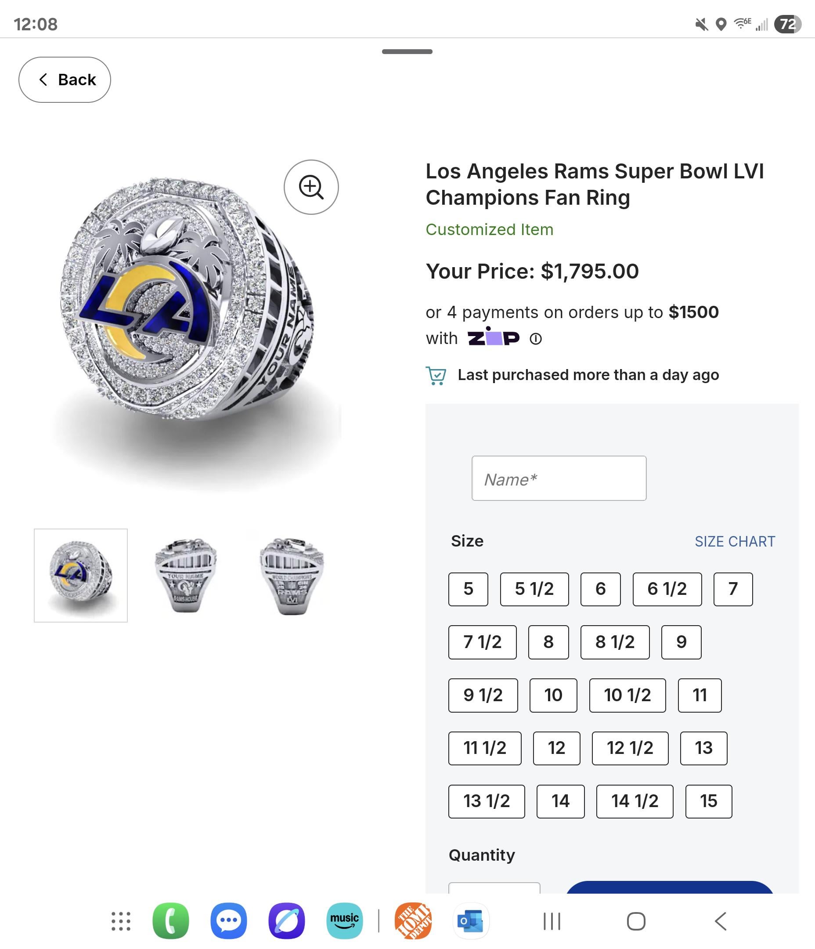Open the app drawer grid icon
The height and width of the screenshot is (949, 815).
pyautogui.click(x=121, y=920)
